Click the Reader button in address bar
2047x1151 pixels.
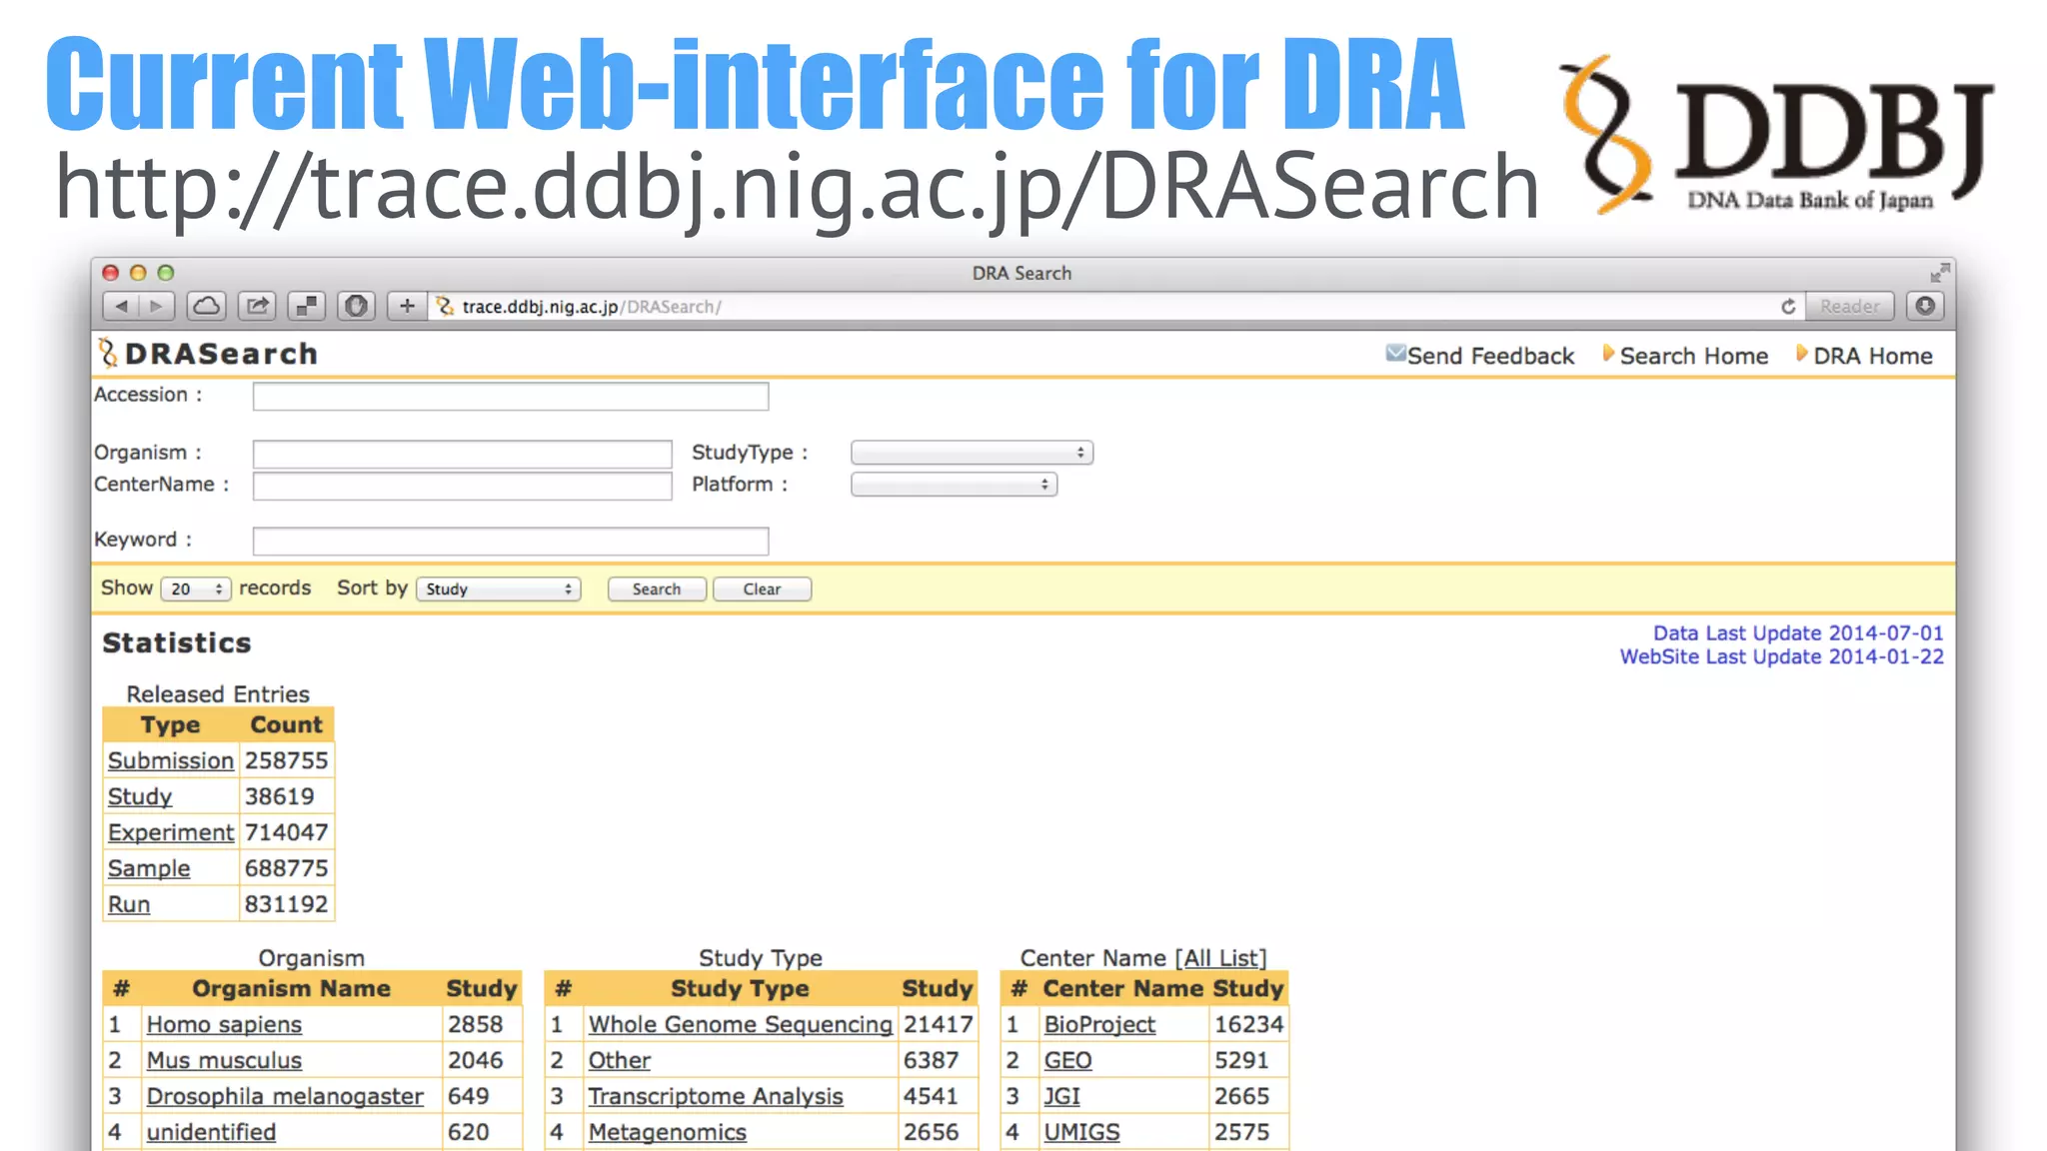(1850, 307)
